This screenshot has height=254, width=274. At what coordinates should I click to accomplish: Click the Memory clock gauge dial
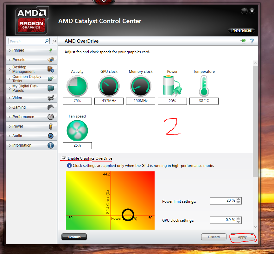141,86
